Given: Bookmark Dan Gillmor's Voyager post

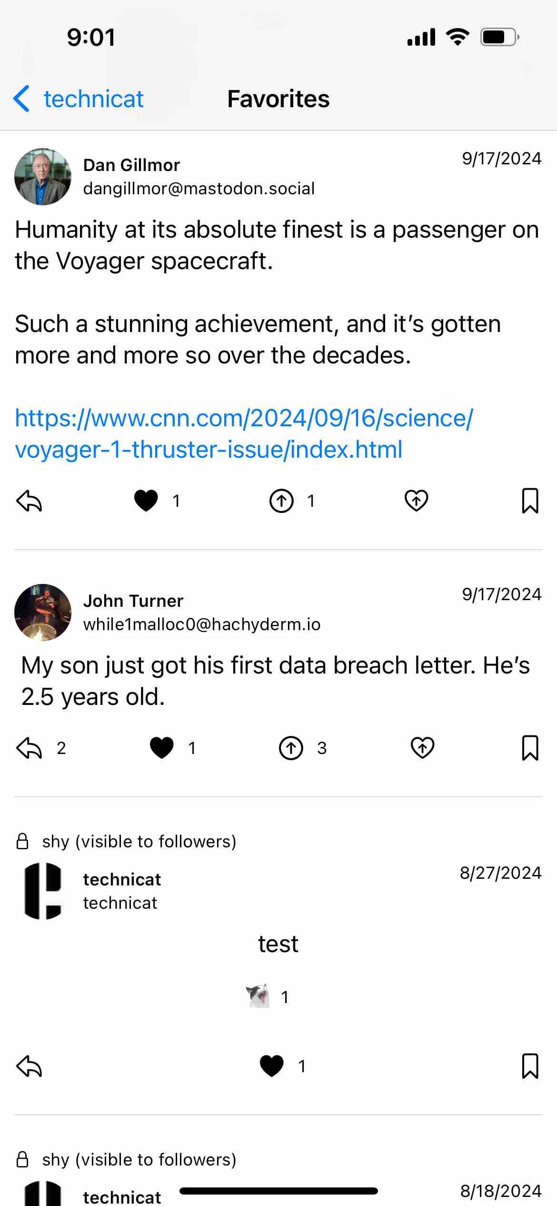Looking at the screenshot, I should click(x=530, y=501).
